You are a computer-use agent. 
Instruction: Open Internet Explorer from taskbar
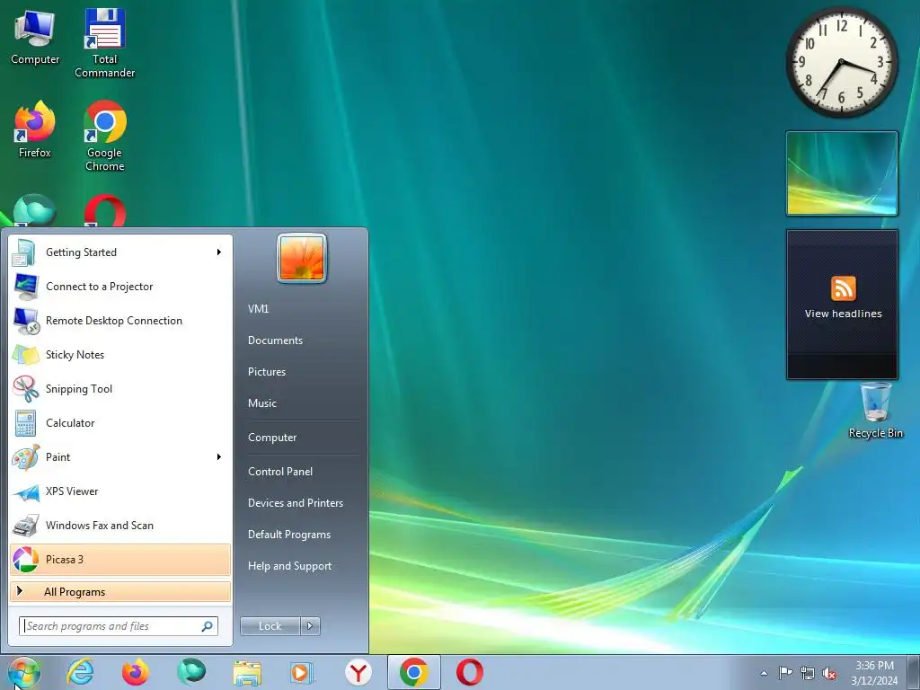coord(80,672)
